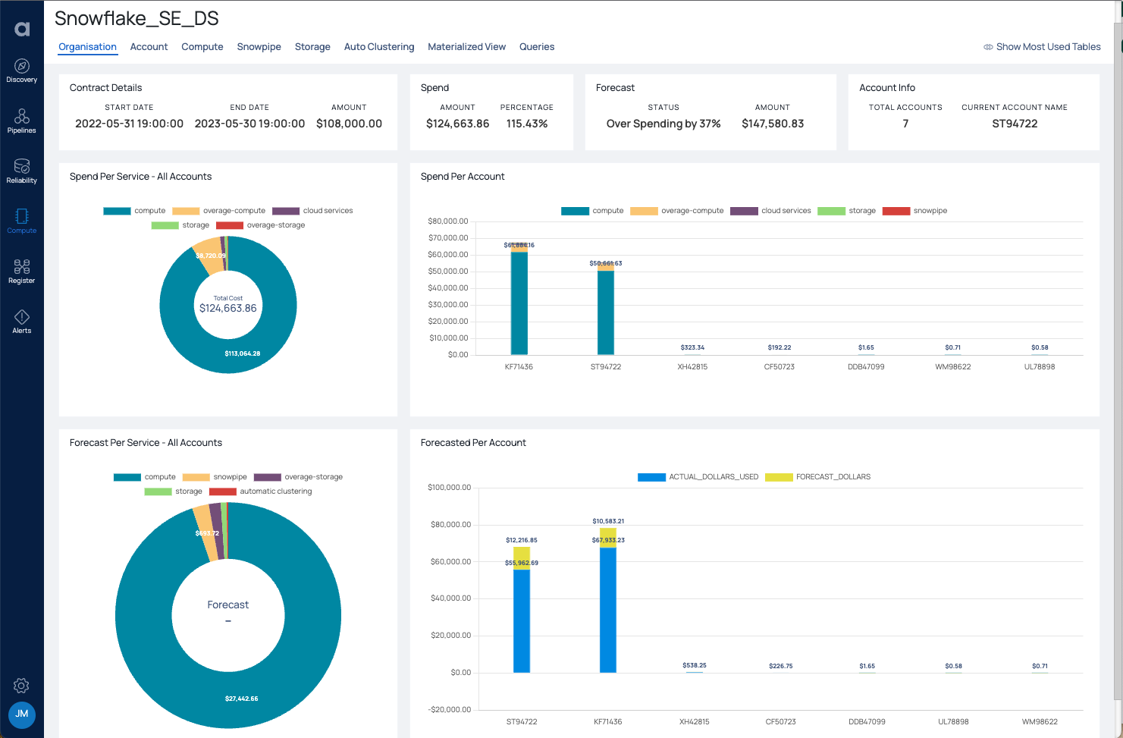Click the CF50723 label in Spend Per Account

(780, 367)
